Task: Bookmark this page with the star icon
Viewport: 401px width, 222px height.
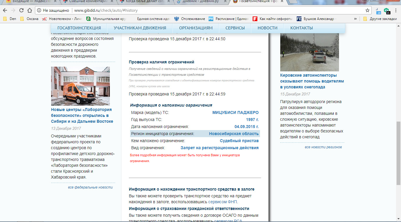Action: point(368,10)
